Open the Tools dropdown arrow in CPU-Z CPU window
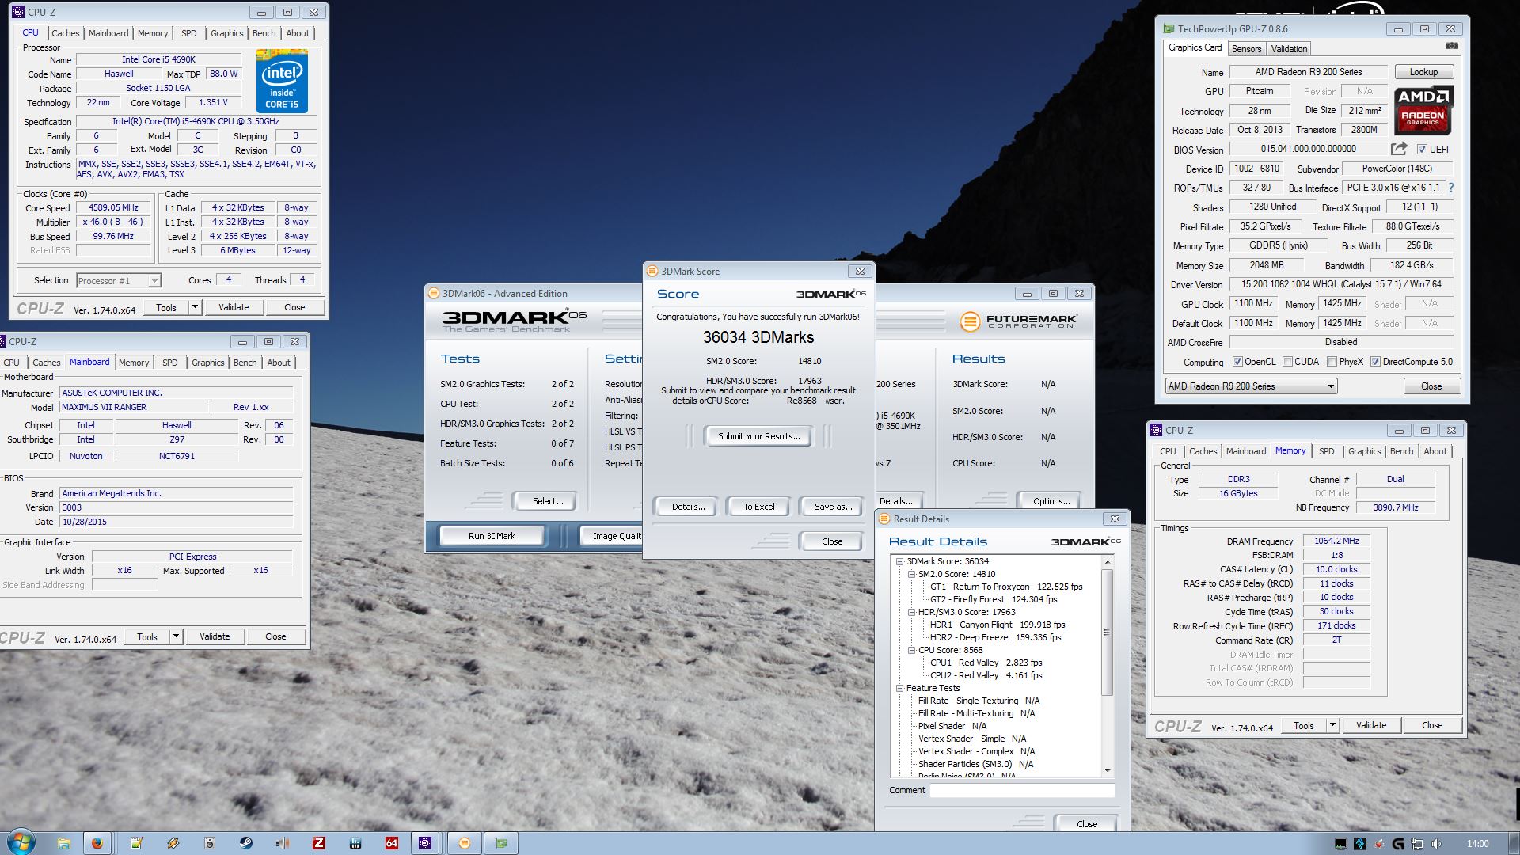Viewport: 1520px width, 855px height. [195, 307]
